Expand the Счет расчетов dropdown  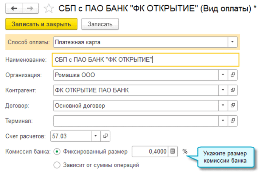click(96, 136)
